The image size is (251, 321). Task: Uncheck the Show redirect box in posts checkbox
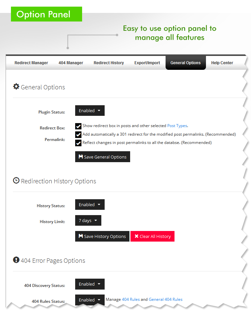point(78,126)
